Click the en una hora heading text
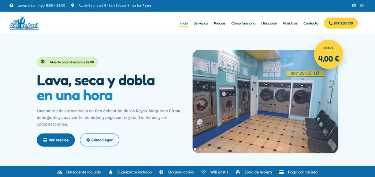 click(x=75, y=95)
